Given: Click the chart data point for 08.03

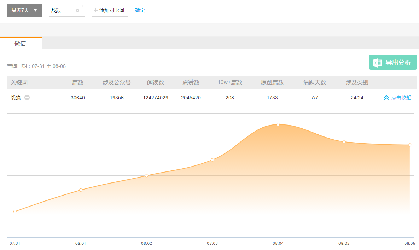Looking at the screenshot, I should point(212,160).
